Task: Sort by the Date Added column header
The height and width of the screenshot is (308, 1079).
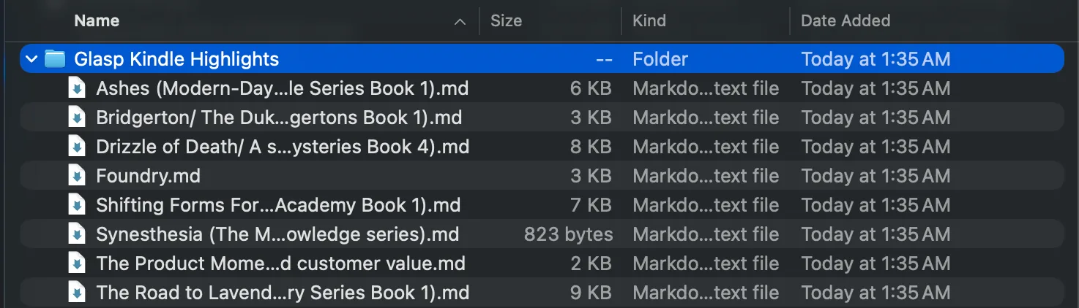Action: (x=845, y=20)
